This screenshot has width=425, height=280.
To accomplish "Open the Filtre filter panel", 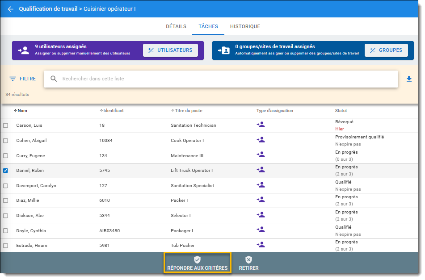I will tap(23, 79).
